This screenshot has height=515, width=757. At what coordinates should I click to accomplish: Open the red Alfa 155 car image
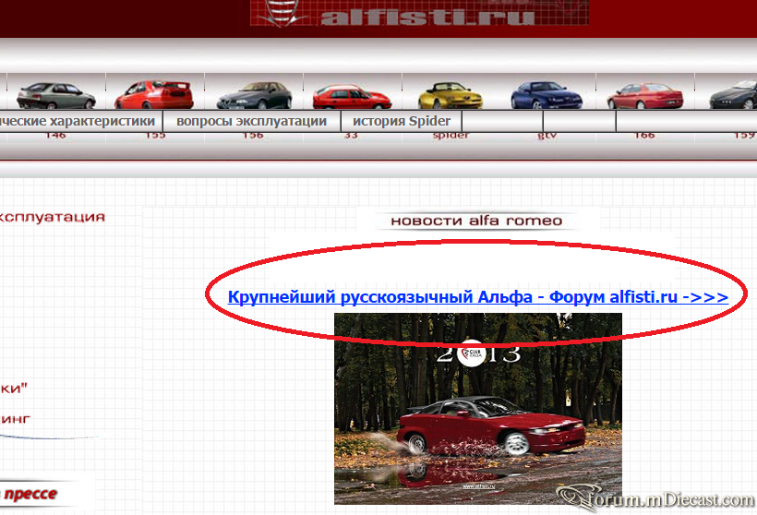[x=154, y=95]
